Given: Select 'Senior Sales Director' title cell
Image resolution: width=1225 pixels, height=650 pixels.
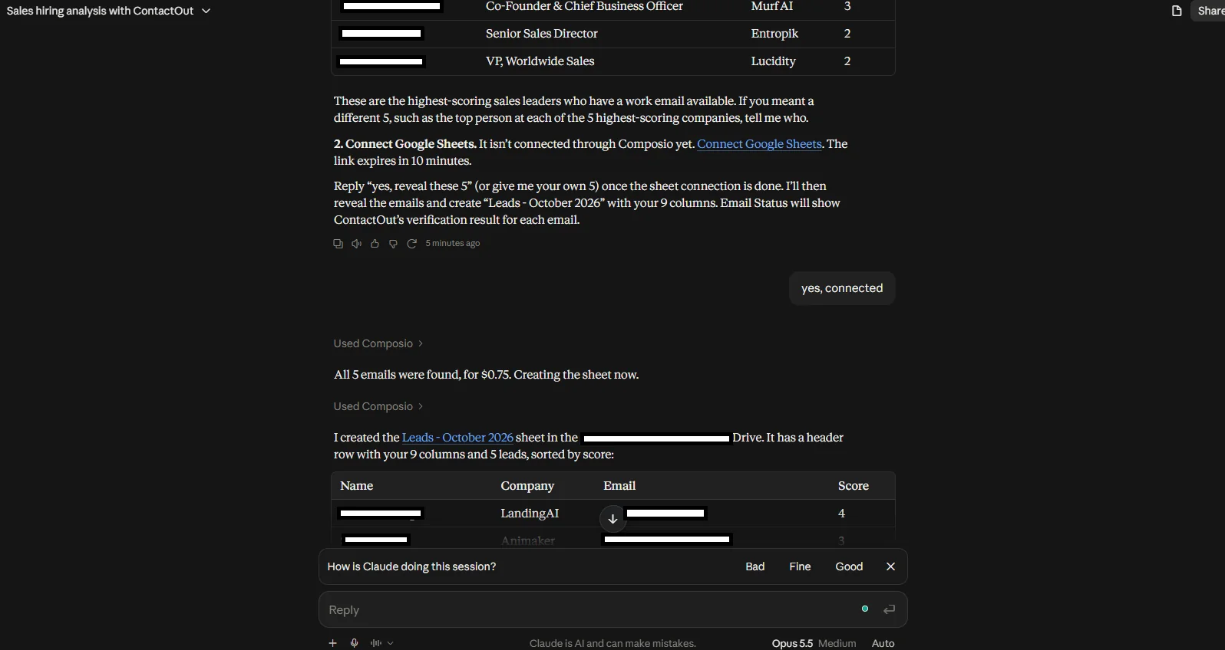Looking at the screenshot, I should 542,34.
